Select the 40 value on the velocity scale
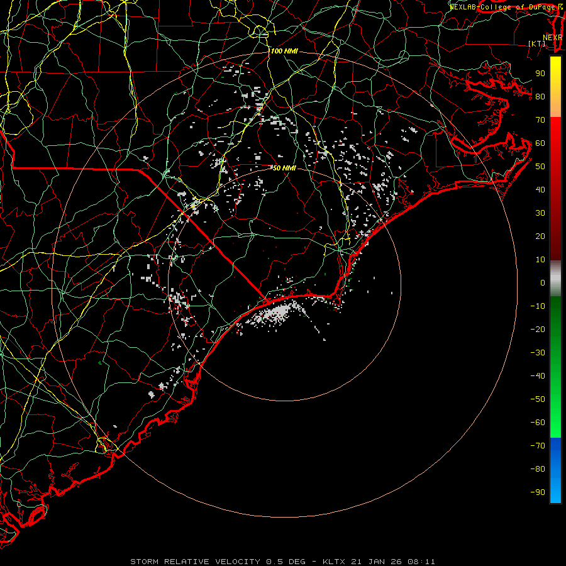The width and height of the screenshot is (566, 566). pos(540,190)
